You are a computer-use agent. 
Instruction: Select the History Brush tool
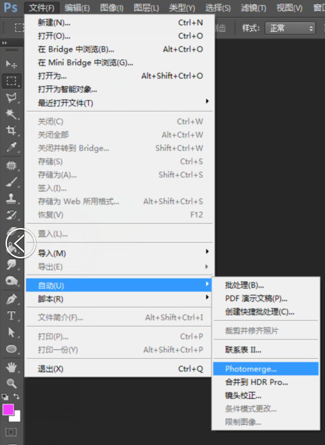11,214
